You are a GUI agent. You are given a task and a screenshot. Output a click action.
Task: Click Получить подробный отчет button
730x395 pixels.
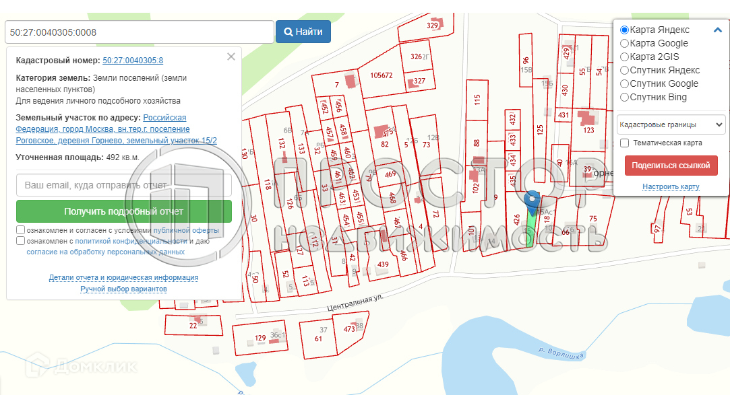124,211
